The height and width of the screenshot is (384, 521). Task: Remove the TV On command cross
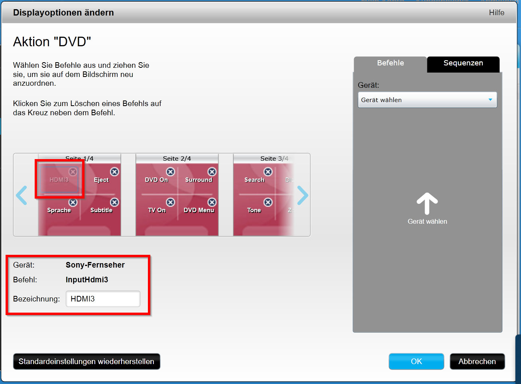pyautogui.click(x=170, y=202)
